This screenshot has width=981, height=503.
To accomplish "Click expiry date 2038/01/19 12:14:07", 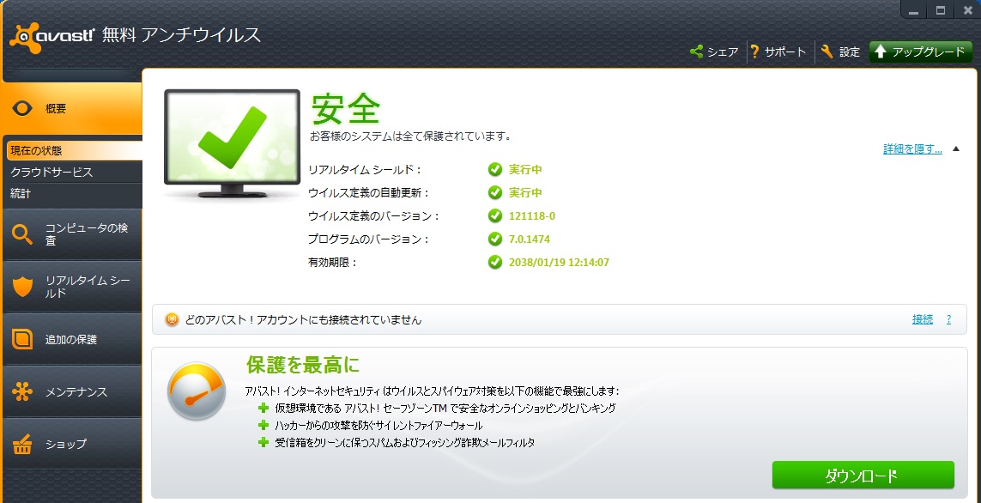I will [x=559, y=262].
